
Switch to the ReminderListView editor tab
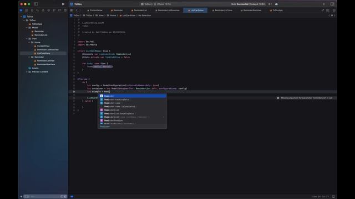pyautogui.click(x=222, y=10)
